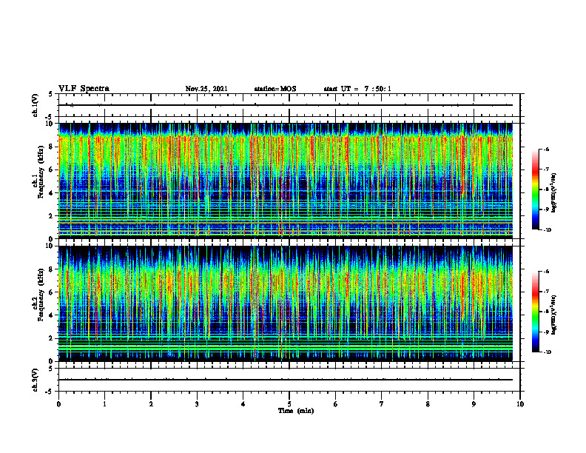586x453 pixels.
Task: Click the "2" kHz tick of ch.1 spectrogram
Action: (51, 215)
